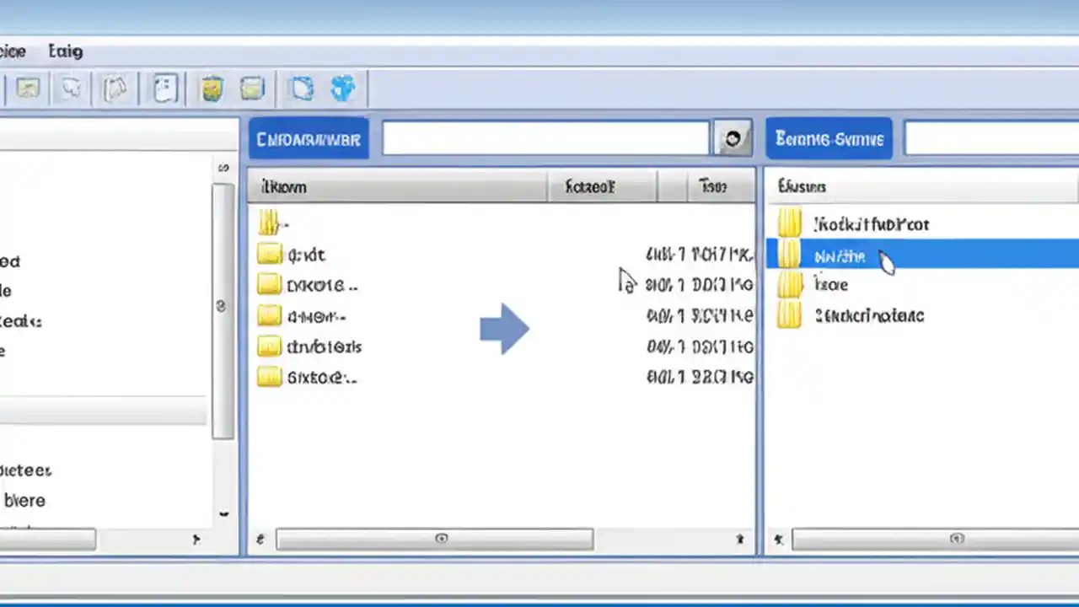Click the copy document toolbar icon

(x=71, y=89)
